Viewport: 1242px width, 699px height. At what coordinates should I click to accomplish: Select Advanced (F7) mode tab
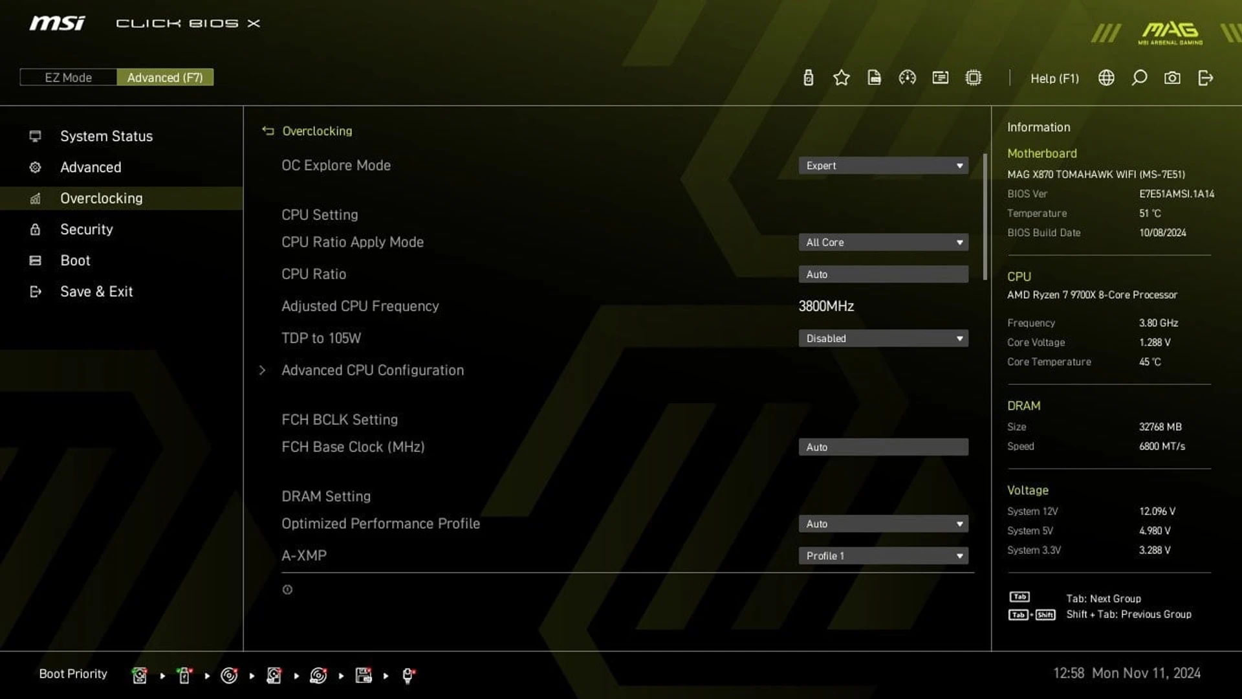pyautogui.click(x=165, y=77)
